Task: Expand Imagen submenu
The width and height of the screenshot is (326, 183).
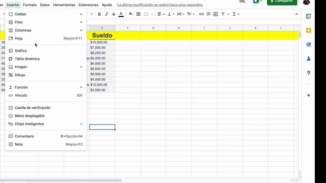Action: pos(46,67)
